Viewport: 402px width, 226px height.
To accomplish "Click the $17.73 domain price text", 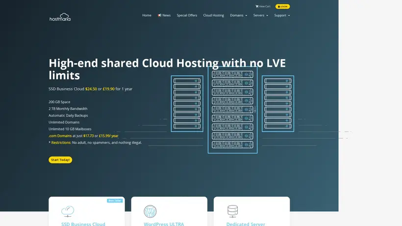I will pos(88,136).
